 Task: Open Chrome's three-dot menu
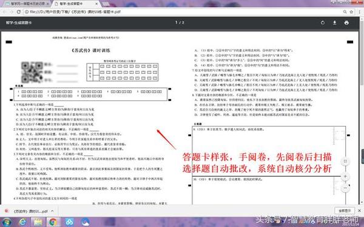(360, 12)
